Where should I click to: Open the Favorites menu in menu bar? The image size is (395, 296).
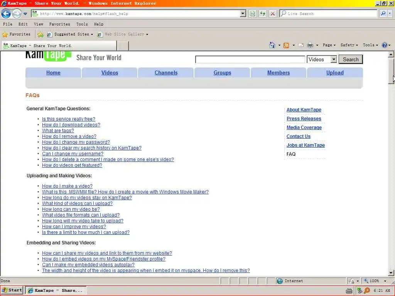60,24
